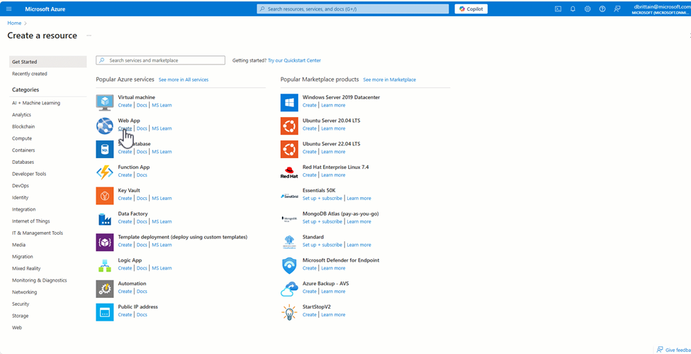Click Learn more for StartStopV2
Screen dimensions: 691x354
tap(333, 315)
